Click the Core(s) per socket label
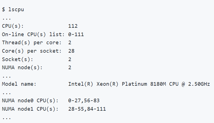The width and height of the screenshot is (214, 123). [31, 51]
